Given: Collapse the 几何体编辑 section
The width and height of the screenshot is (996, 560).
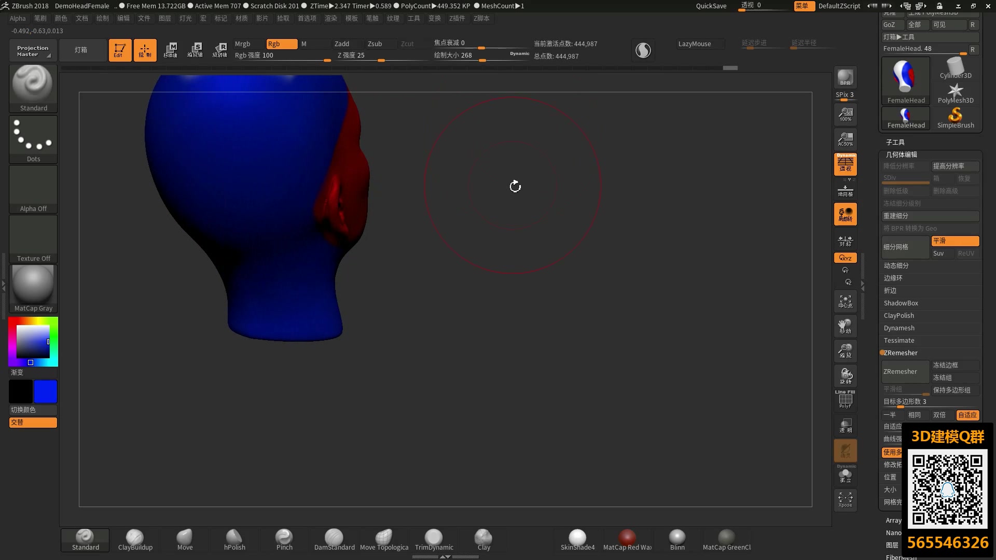Looking at the screenshot, I should pos(901,154).
